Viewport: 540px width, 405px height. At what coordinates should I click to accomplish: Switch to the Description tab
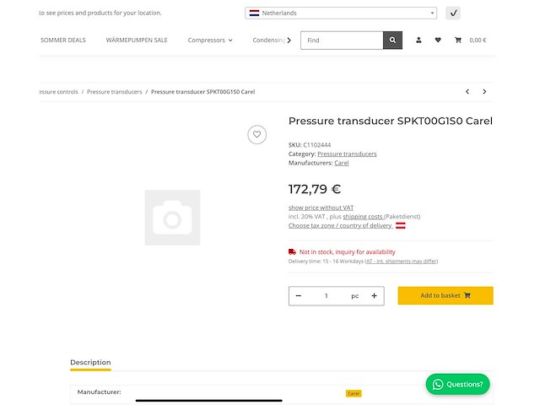tap(90, 363)
